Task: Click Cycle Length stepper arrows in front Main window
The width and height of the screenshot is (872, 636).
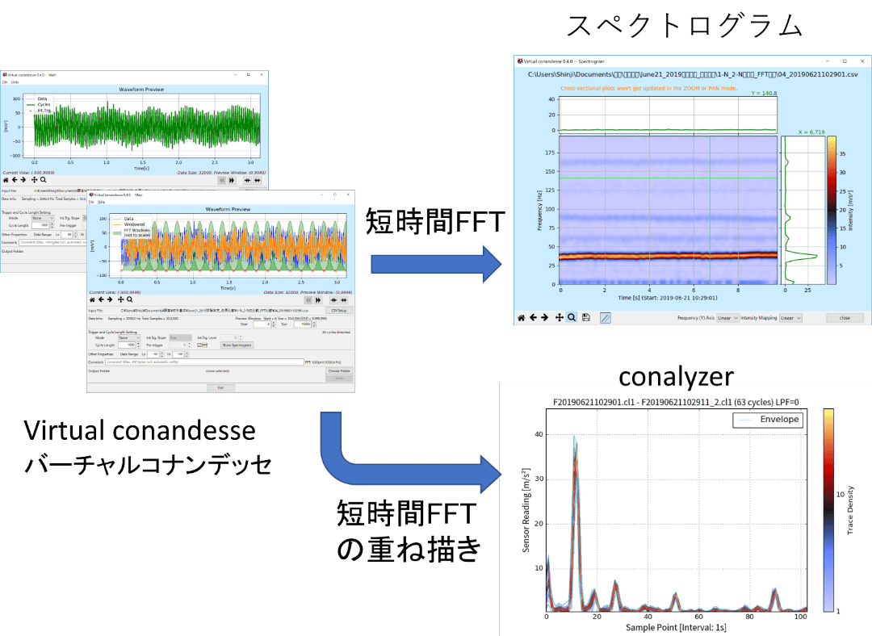Action: pos(139,345)
